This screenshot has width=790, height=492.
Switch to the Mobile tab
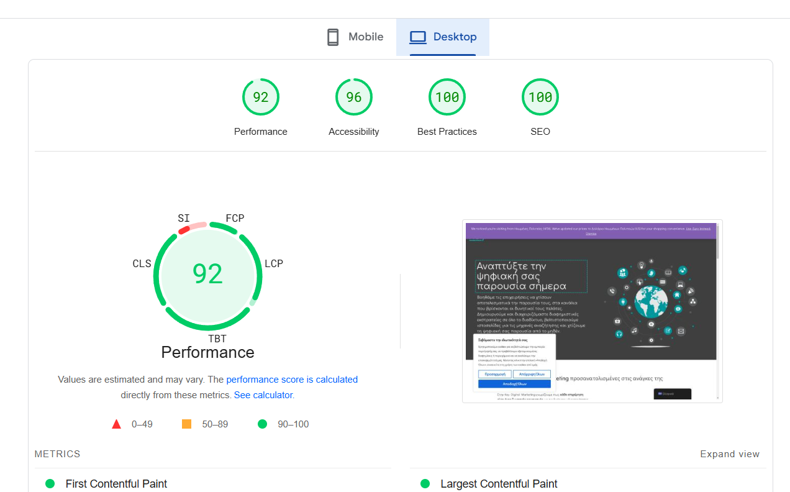click(x=355, y=37)
